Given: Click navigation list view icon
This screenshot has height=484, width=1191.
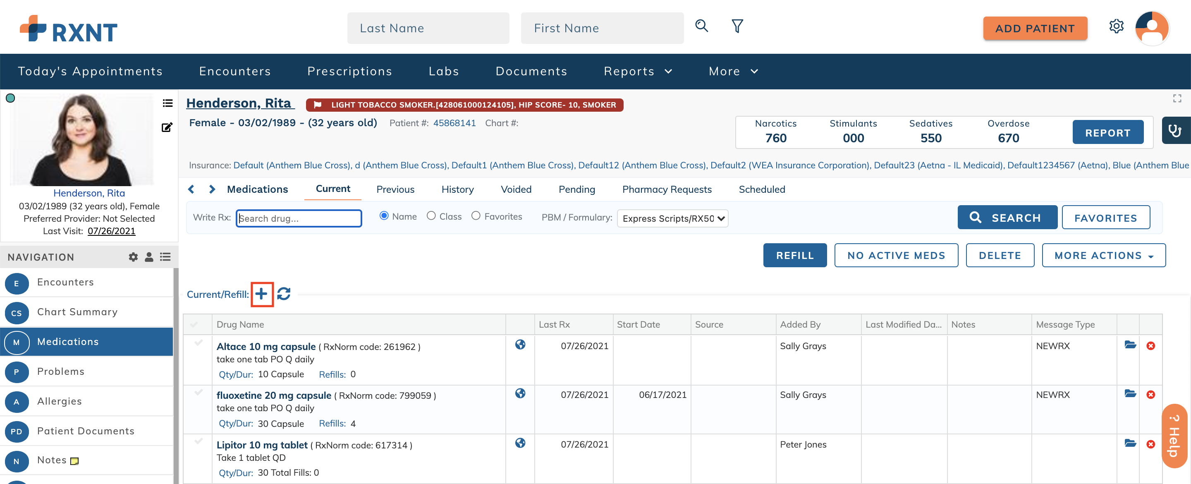Looking at the screenshot, I should point(165,257).
